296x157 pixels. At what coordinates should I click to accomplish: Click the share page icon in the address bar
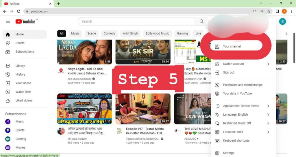[x=262, y=11]
